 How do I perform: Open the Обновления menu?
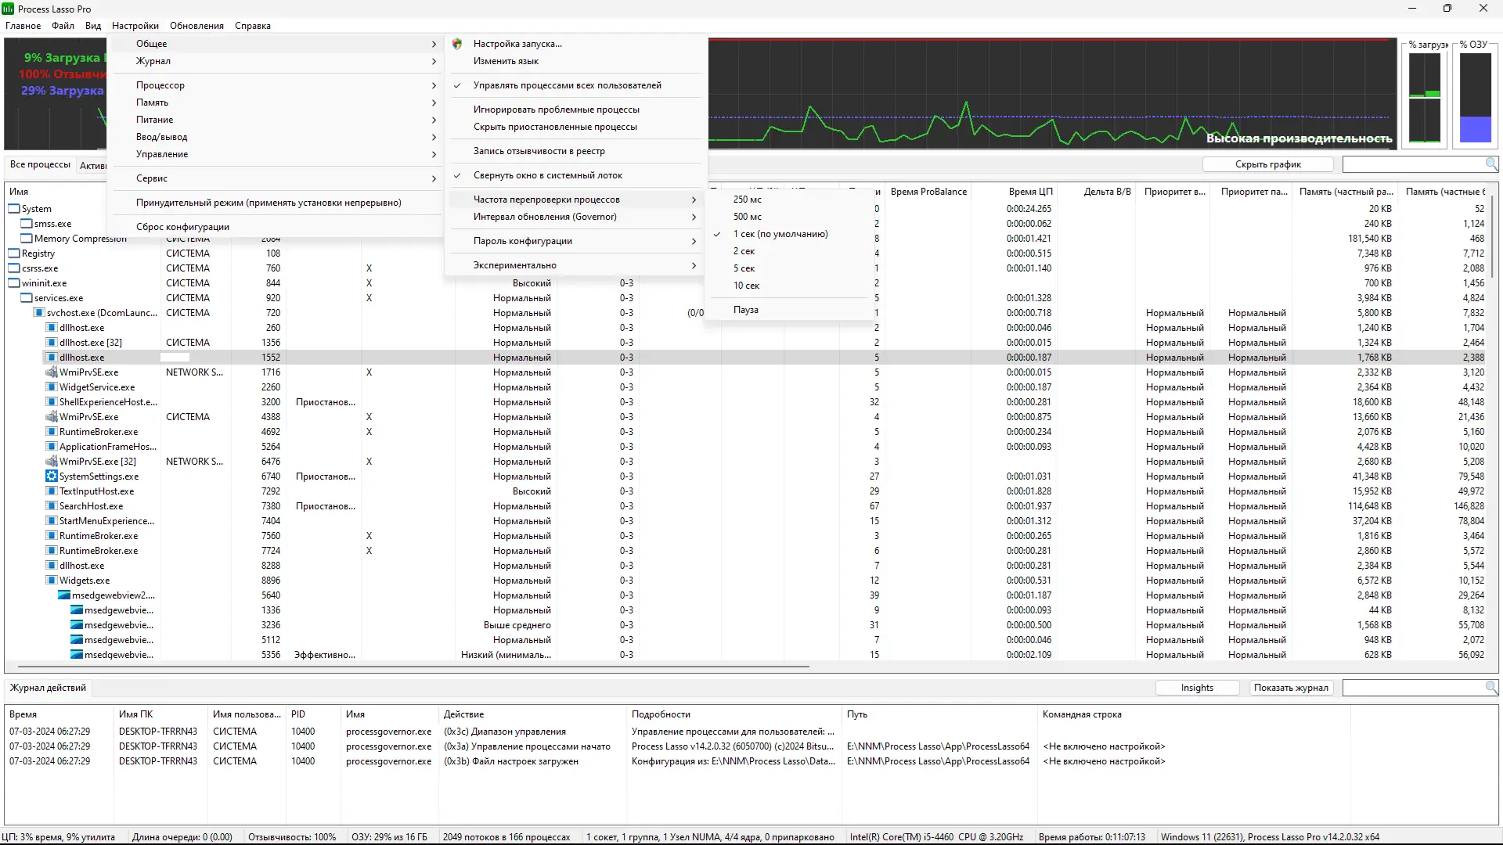click(x=196, y=26)
